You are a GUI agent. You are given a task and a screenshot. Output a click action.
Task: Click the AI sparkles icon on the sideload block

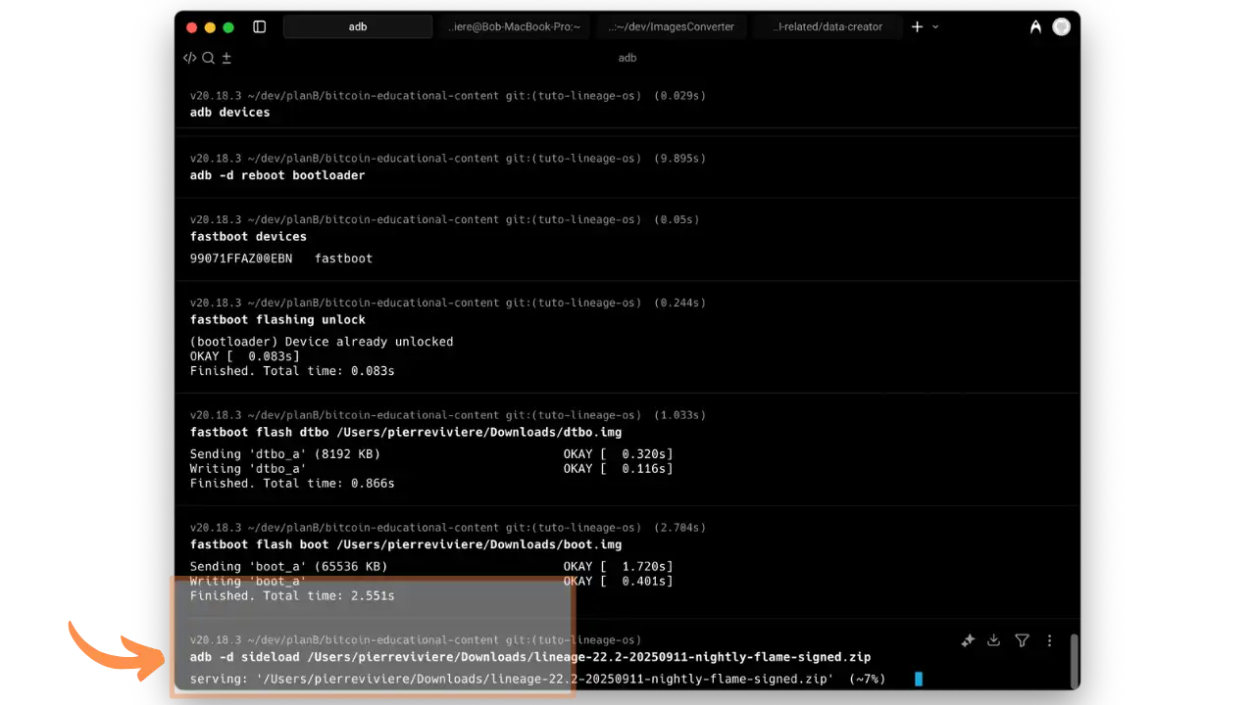point(968,640)
